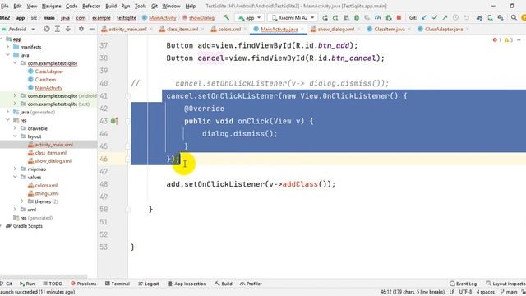
Task: Click the UTF-8 encoding in status bar
Action: coord(465,292)
